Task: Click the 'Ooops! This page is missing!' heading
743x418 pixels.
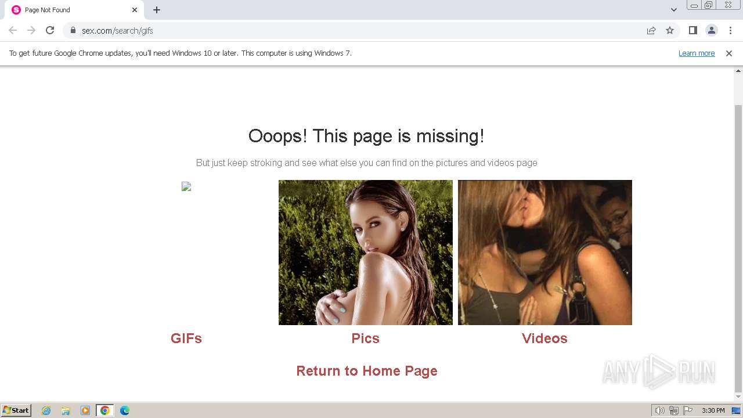Action: pos(366,136)
